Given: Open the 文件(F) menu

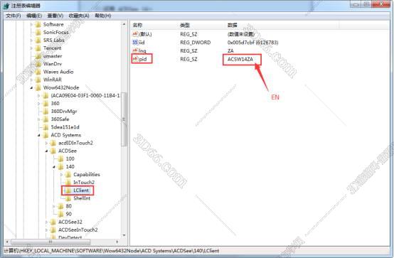Looking at the screenshot, I should 13,16.
